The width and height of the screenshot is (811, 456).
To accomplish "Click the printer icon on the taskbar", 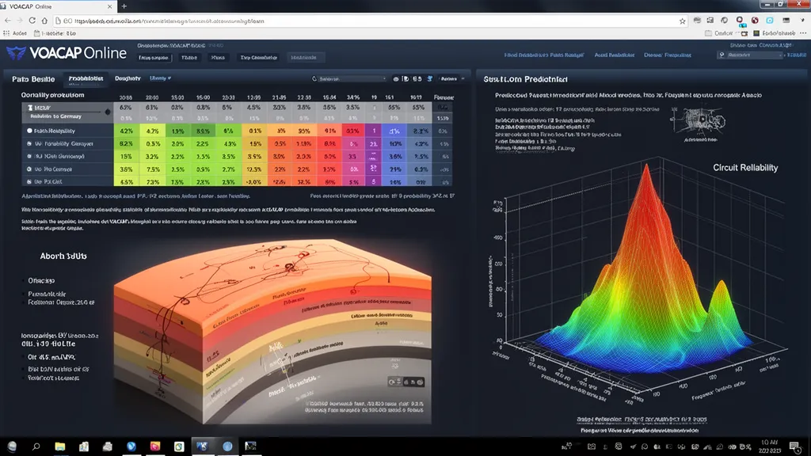I will (x=108, y=446).
